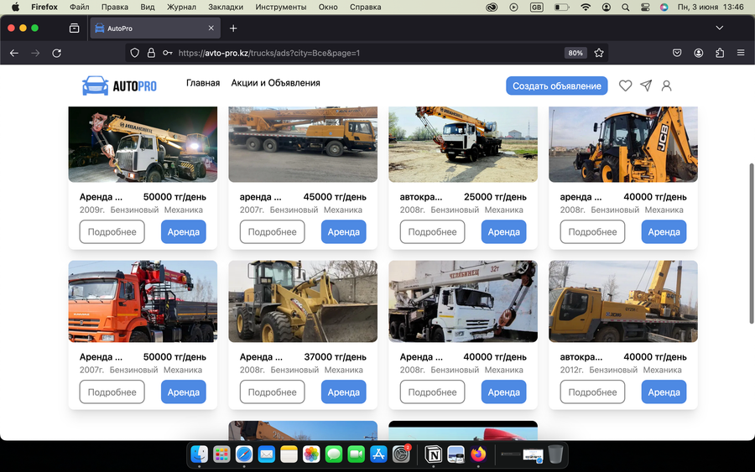Open App Store from the dock
Viewport: 755px width, 472px height.
pos(378,454)
